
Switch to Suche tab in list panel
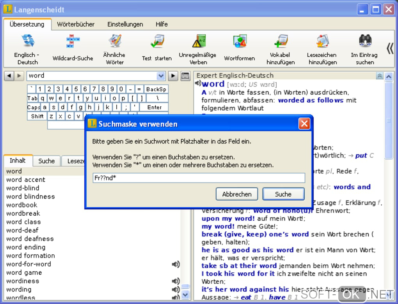point(46,161)
